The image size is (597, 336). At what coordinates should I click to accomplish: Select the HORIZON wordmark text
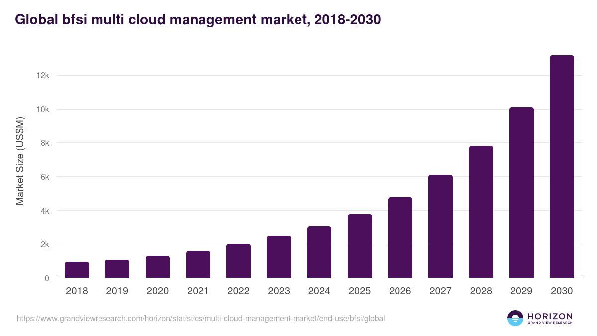(x=549, y=315)
